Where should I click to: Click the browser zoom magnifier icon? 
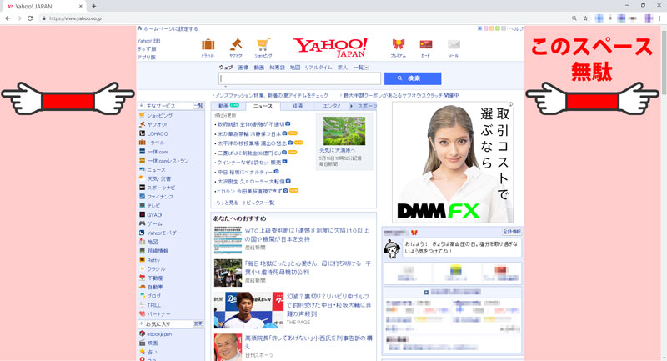pyautogui.click(x=574, y=18)
